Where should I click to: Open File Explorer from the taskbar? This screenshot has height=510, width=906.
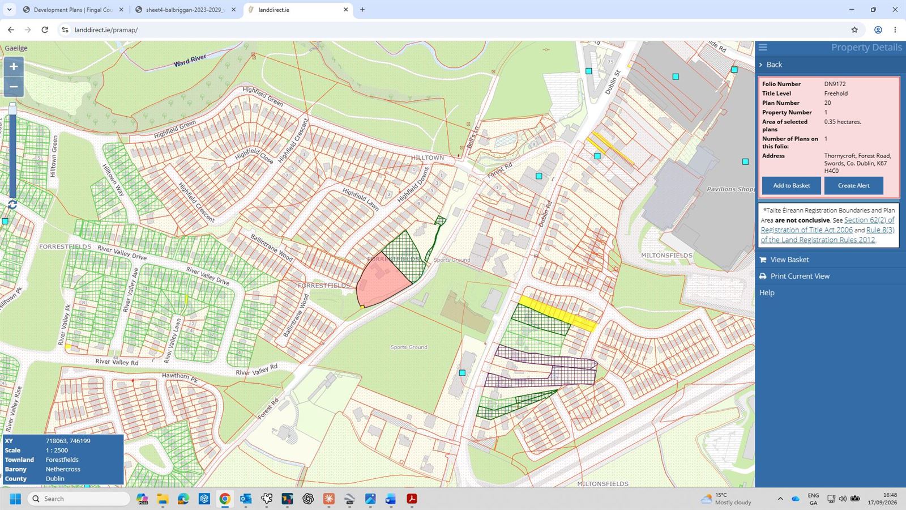[x=163, y=499]
